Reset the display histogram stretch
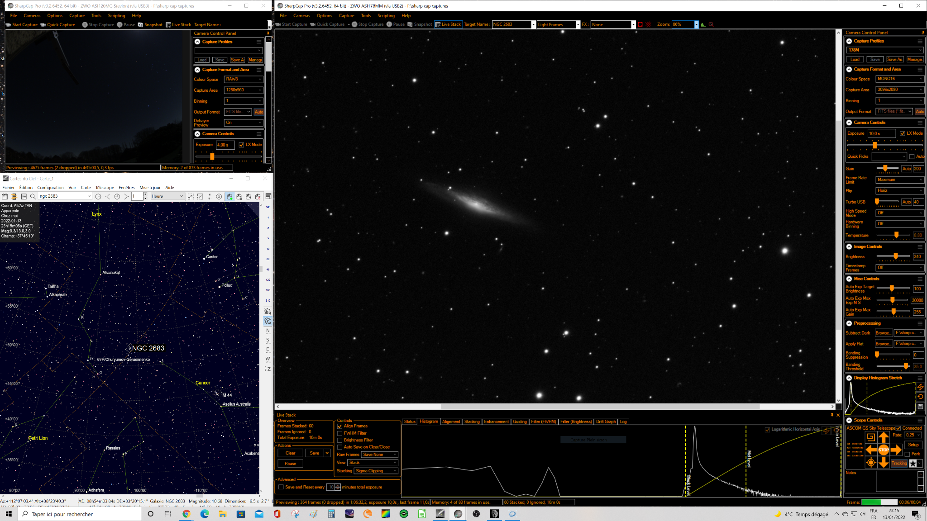The image size is (927, 521). [920, 397]
